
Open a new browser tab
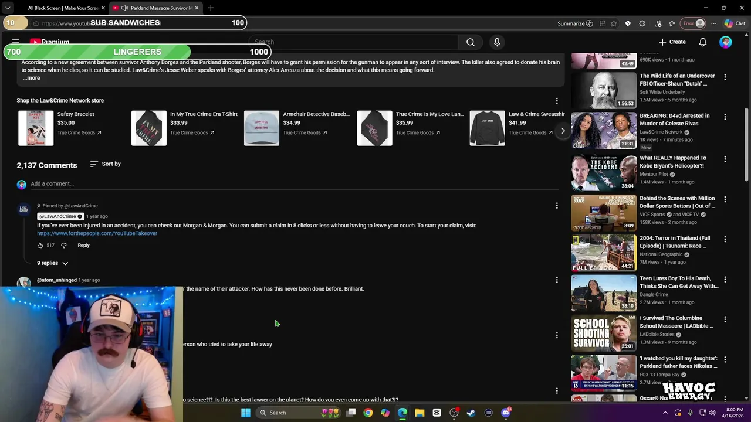[211, 8]
